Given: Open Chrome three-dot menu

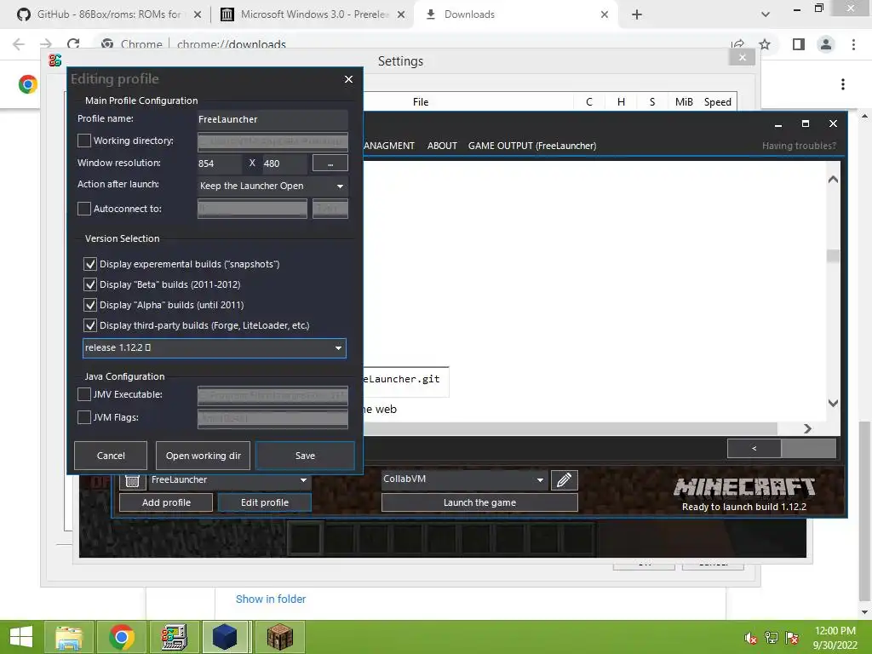Looking at the screenshot, I should (x=853, y=44).
